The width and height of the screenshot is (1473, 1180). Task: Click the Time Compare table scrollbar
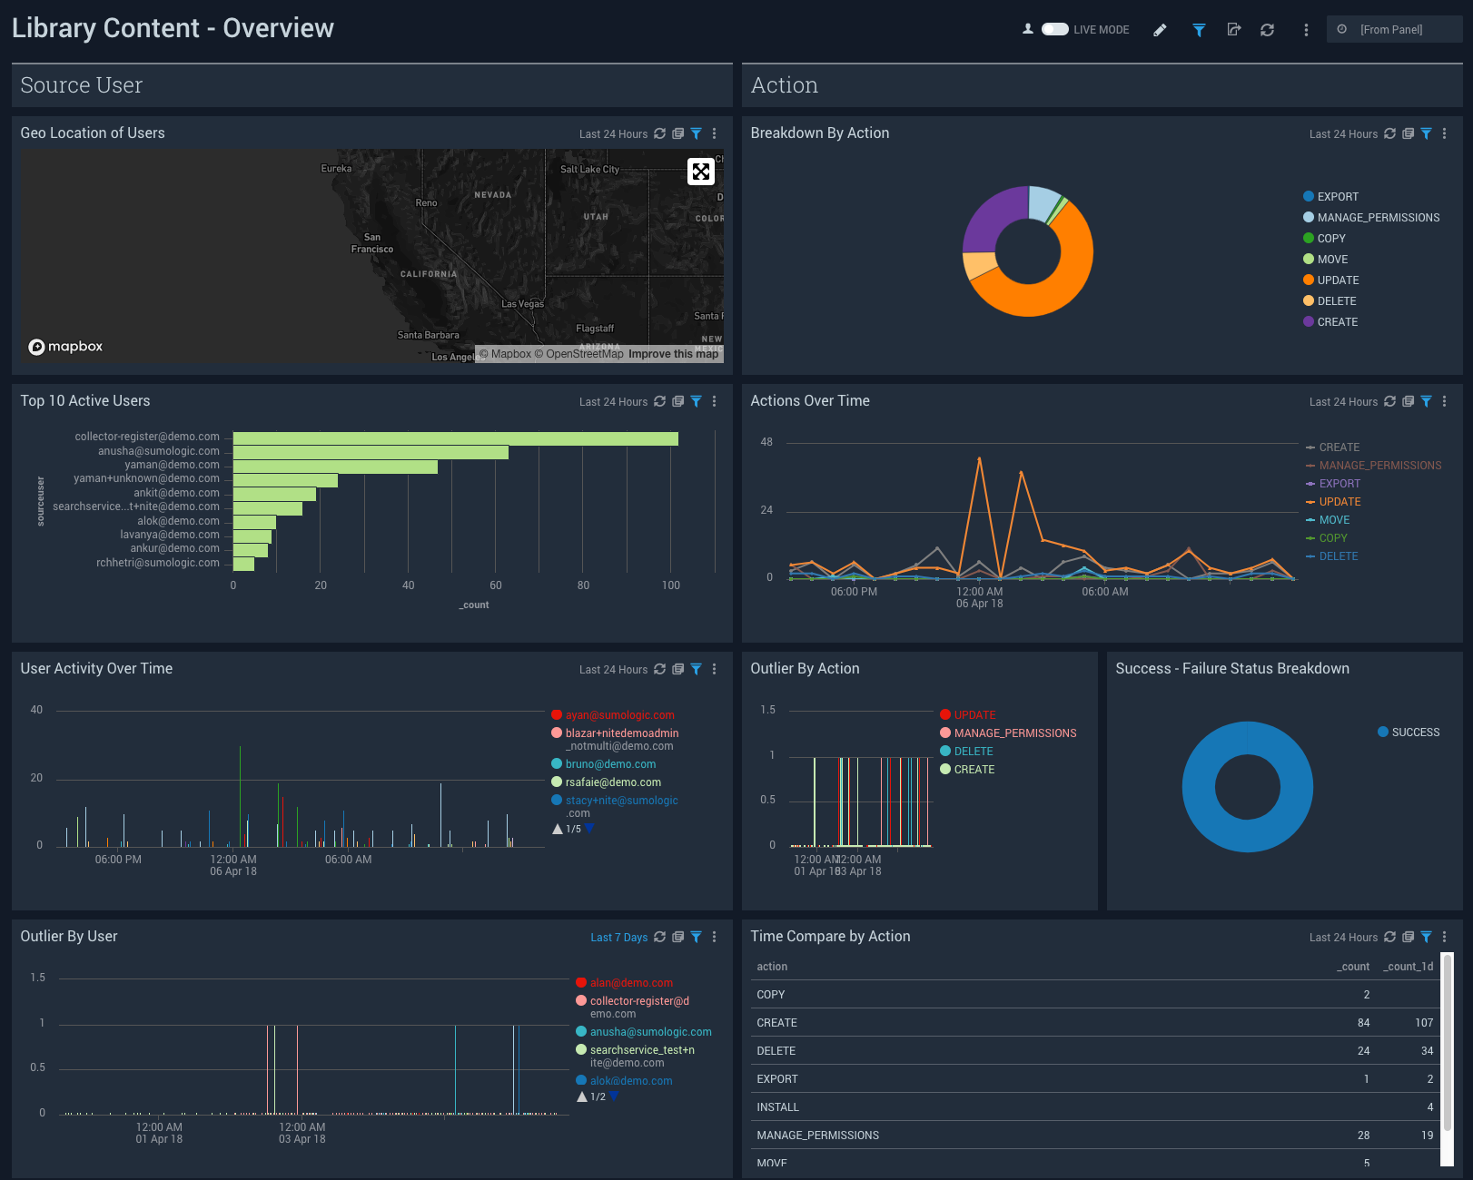[1447, 1044]
